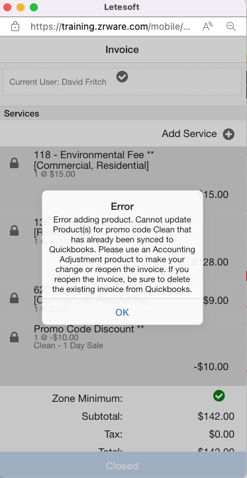Click the lock icon beside Promo Code Discount
Viewport: 247px width, 478px height.
coord(15,337)
